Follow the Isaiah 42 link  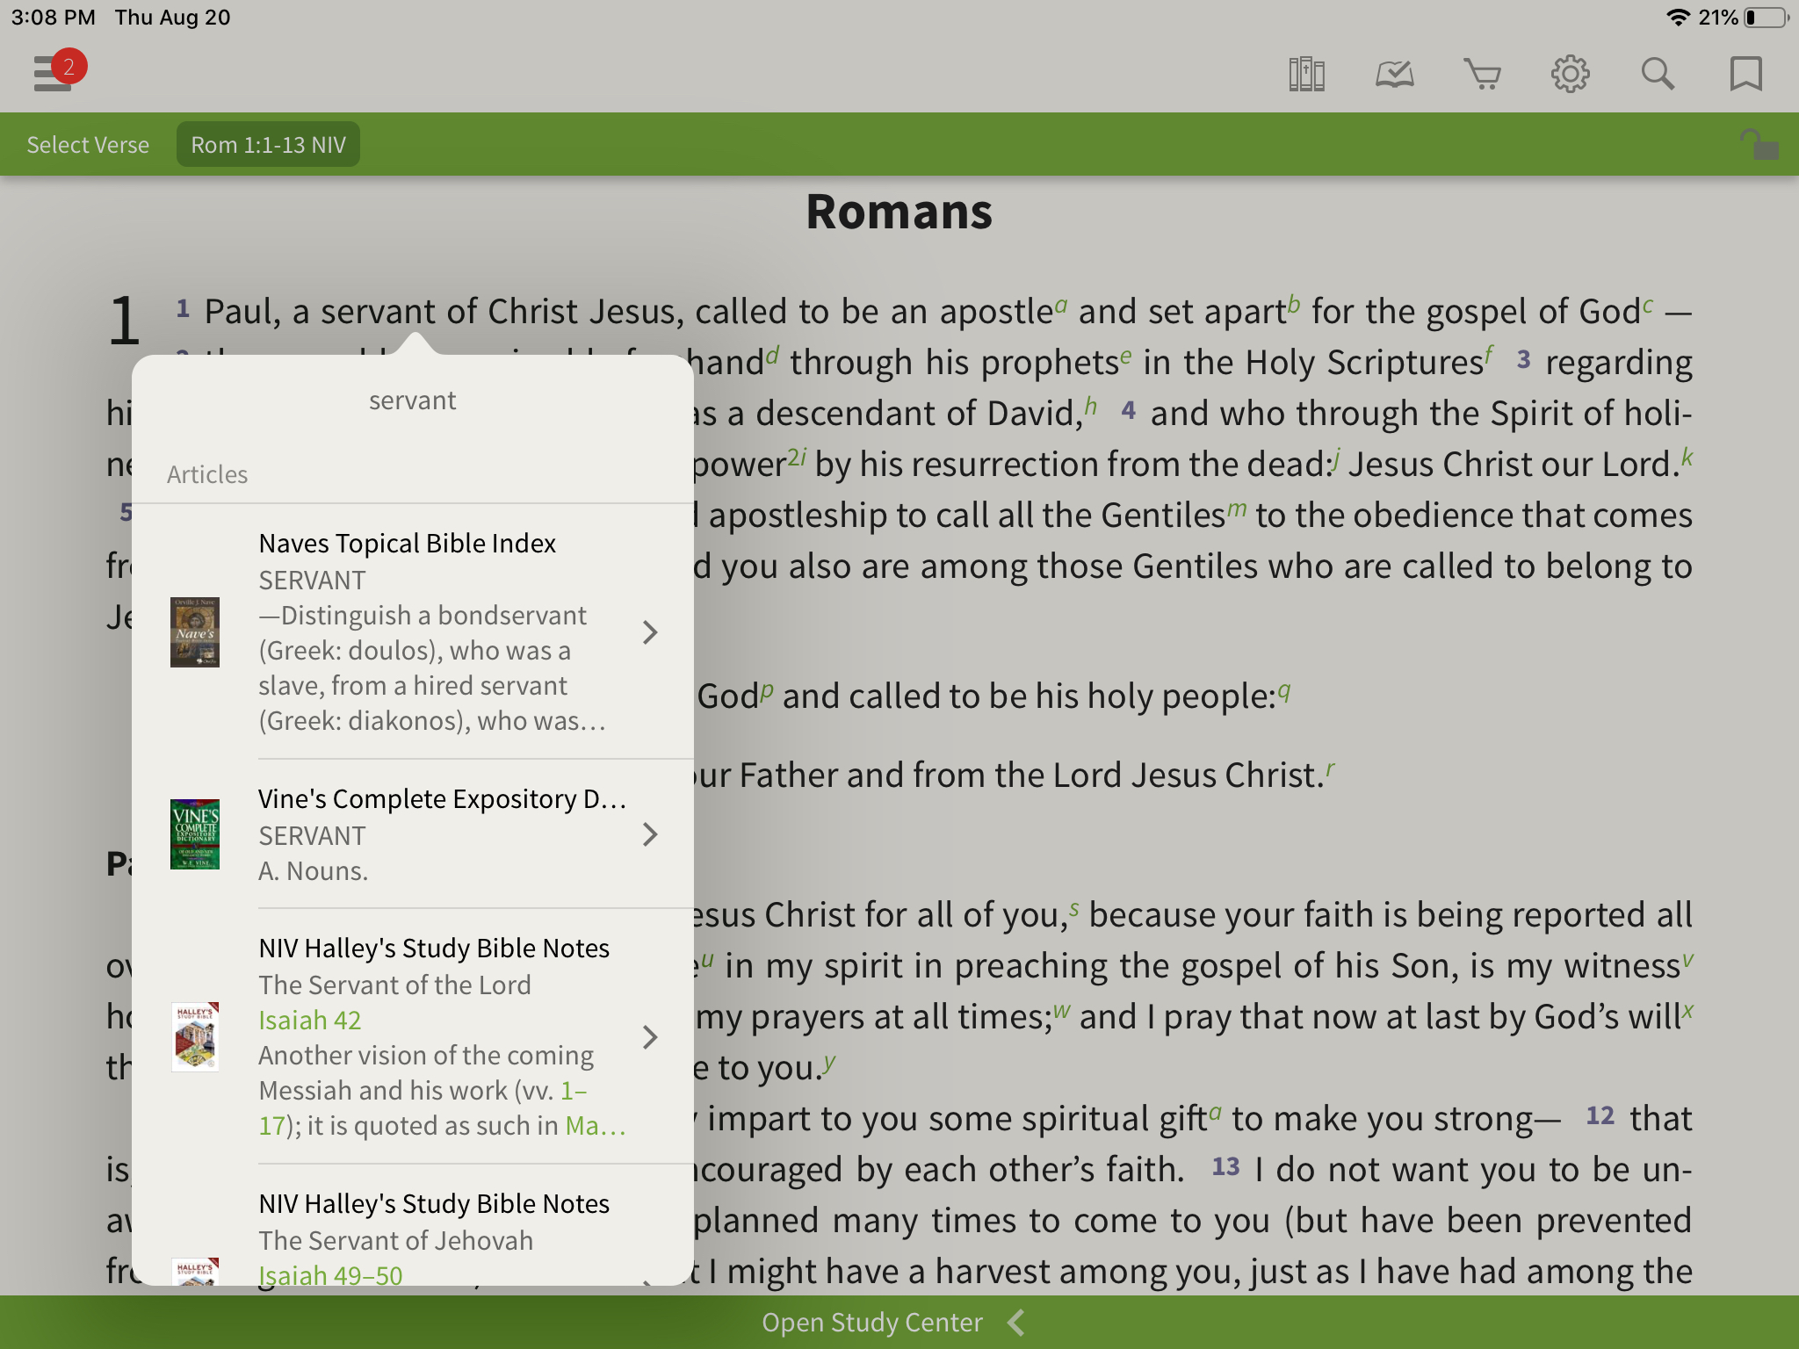[309, 1020]
